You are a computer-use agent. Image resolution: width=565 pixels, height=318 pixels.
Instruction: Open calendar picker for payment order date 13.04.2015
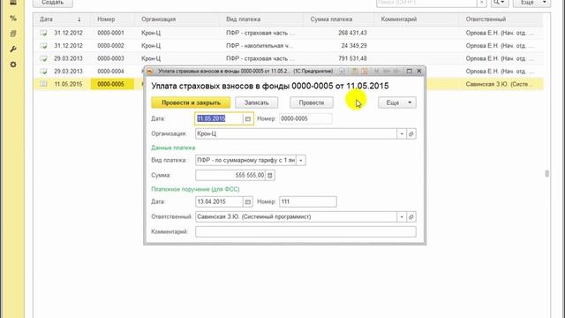[x=248, y=202]
